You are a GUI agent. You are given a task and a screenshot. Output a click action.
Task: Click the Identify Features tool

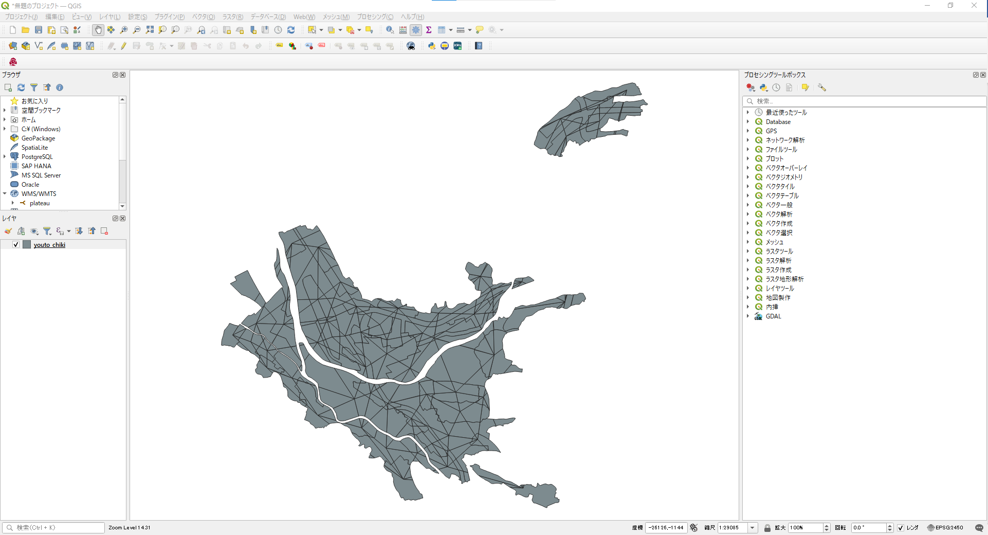(390, 30)
